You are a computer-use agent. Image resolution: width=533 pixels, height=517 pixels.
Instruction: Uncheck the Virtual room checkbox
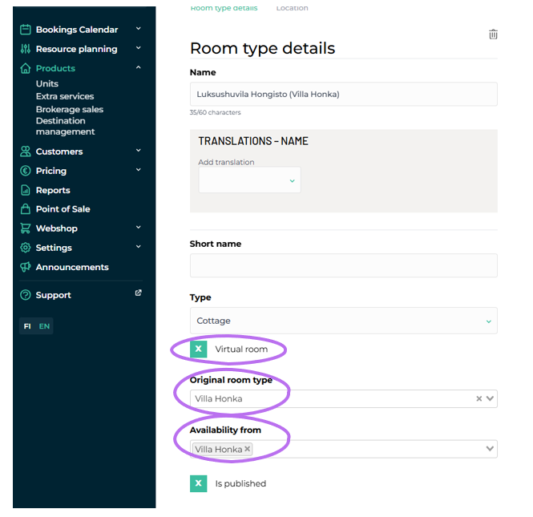[199, 349]
